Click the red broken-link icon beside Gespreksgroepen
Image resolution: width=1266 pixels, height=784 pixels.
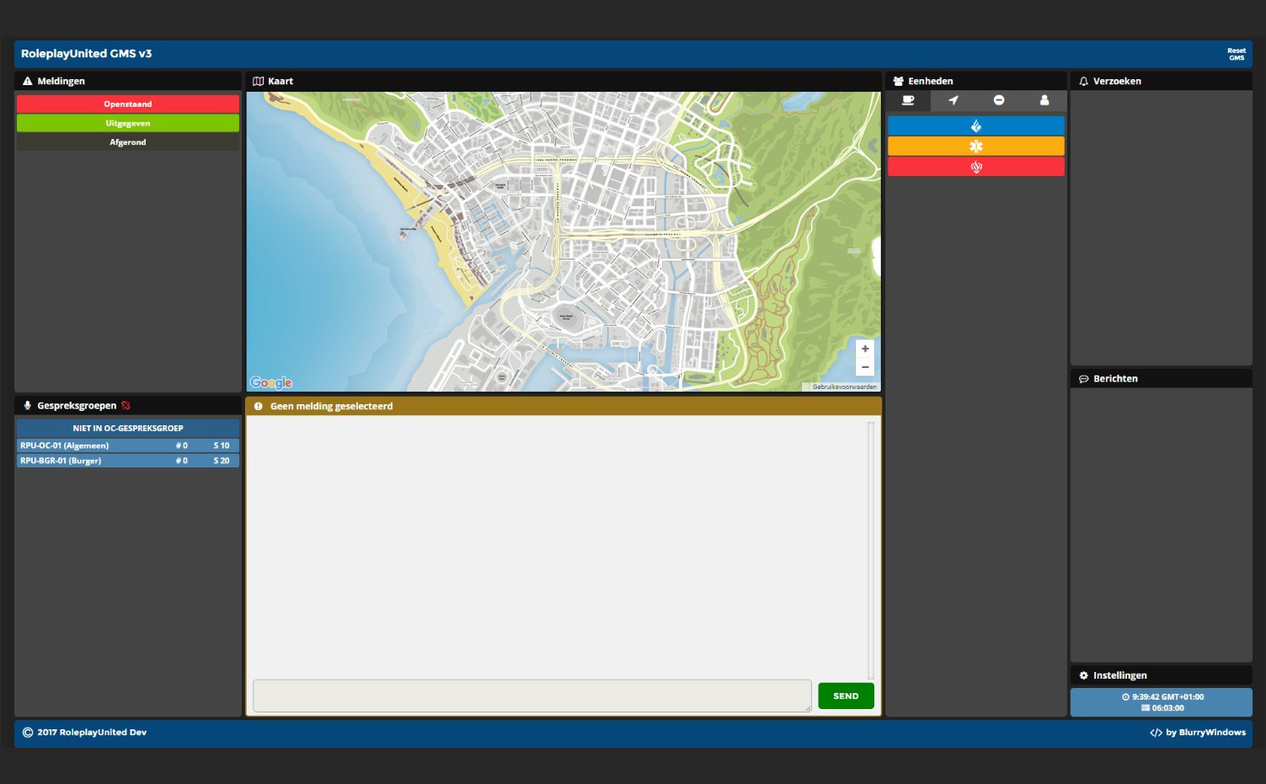point(126,406)
